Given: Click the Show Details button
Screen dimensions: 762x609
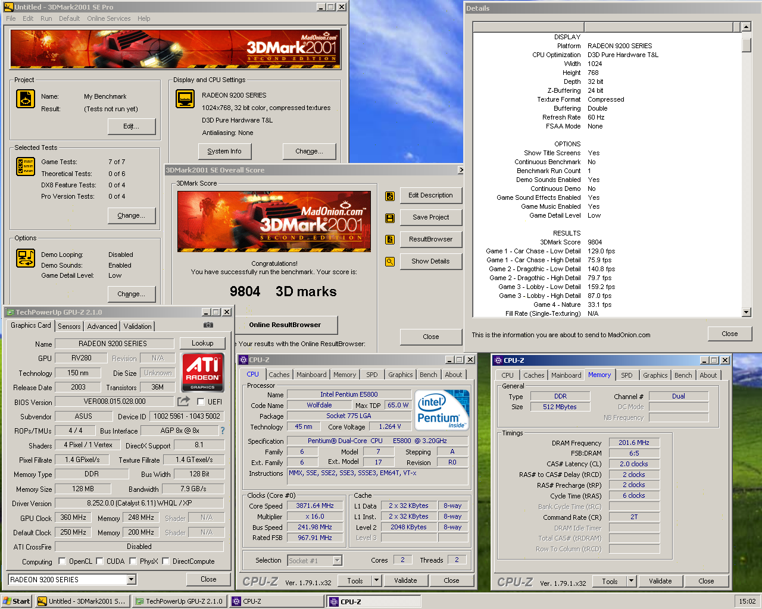Looking at the screenshot, I should tap(430, 261).
